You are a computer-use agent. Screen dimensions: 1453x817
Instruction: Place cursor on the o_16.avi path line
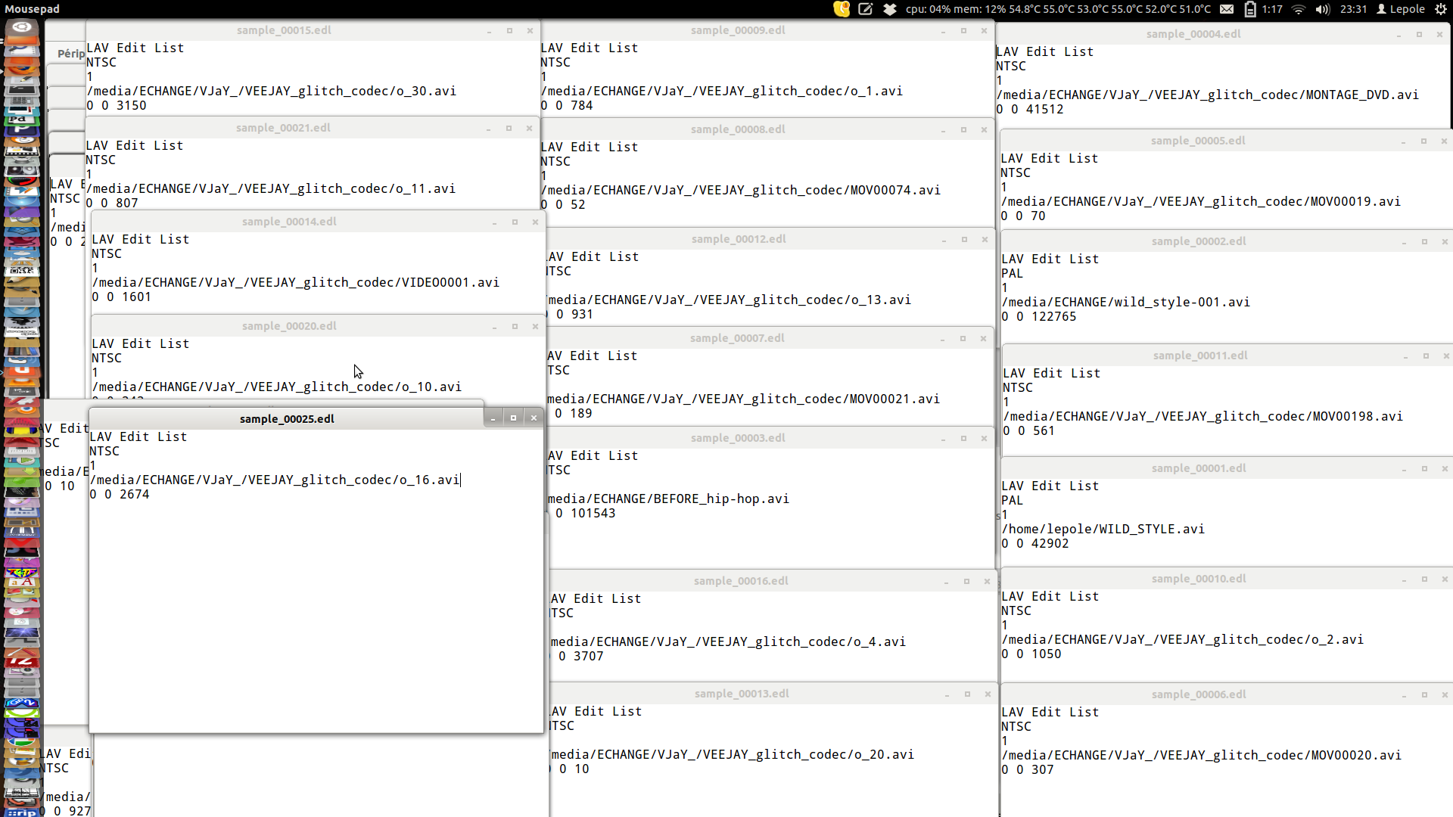(274, 480)
